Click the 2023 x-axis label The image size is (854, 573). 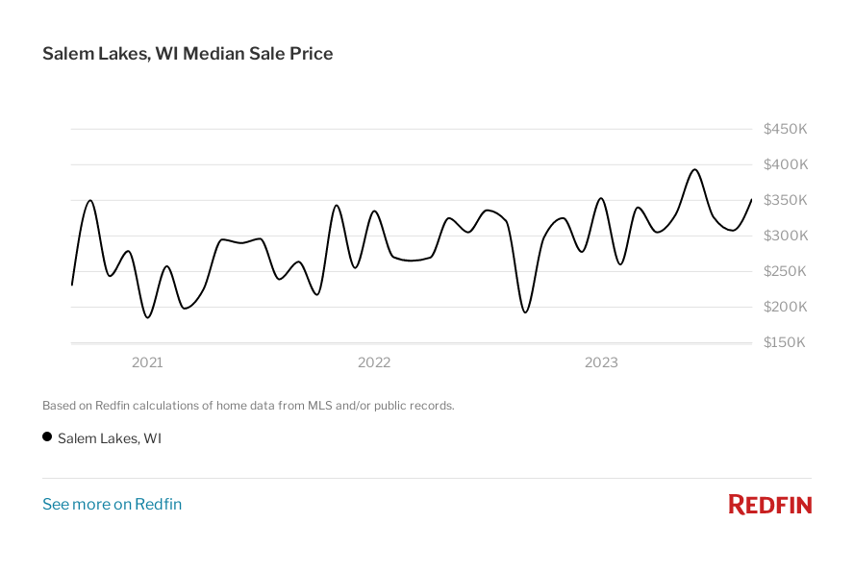(601, 362)
